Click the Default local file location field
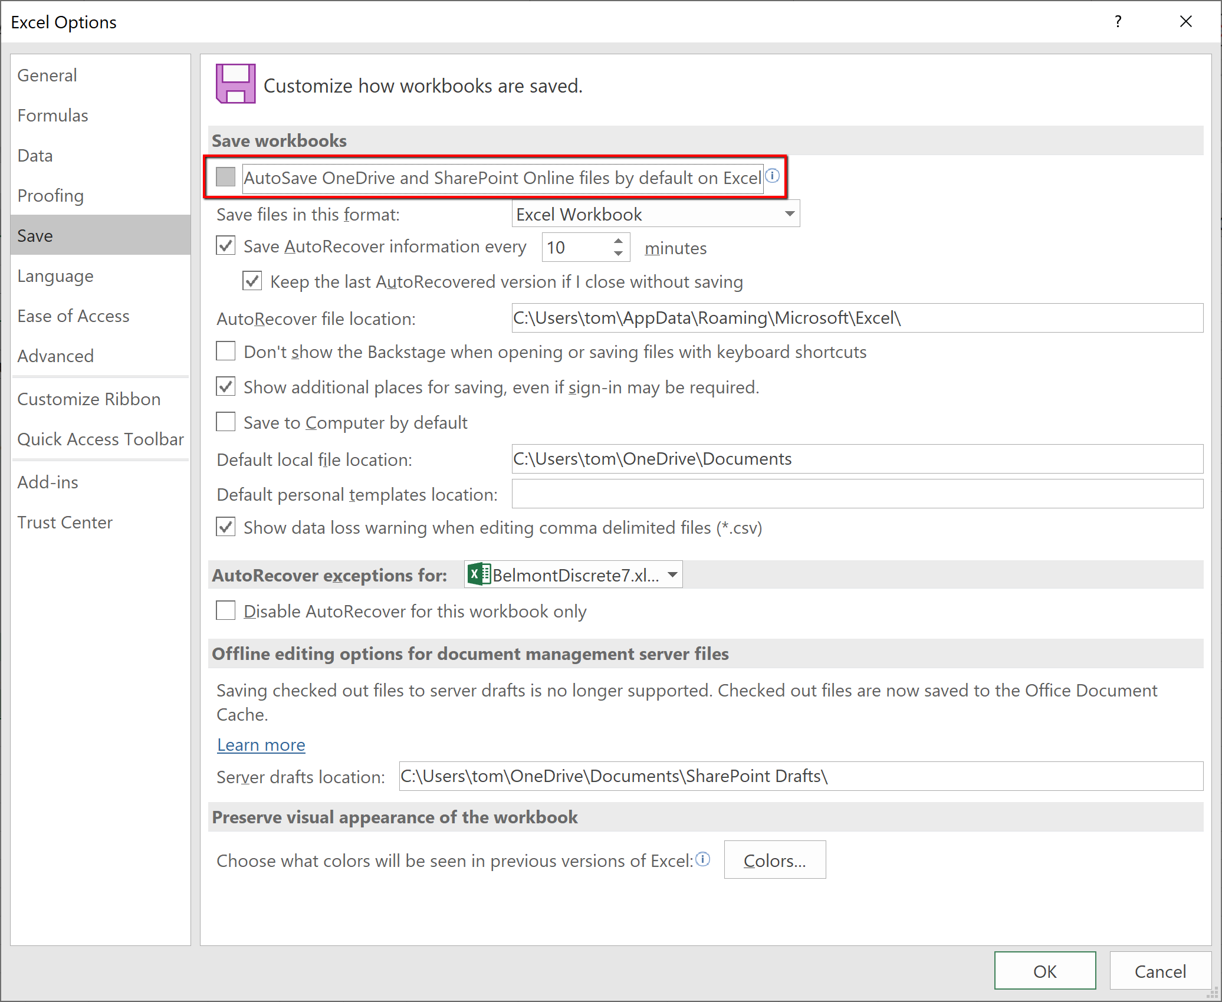Screen dimensions: 1222x1002 click(x=858, y=459)
